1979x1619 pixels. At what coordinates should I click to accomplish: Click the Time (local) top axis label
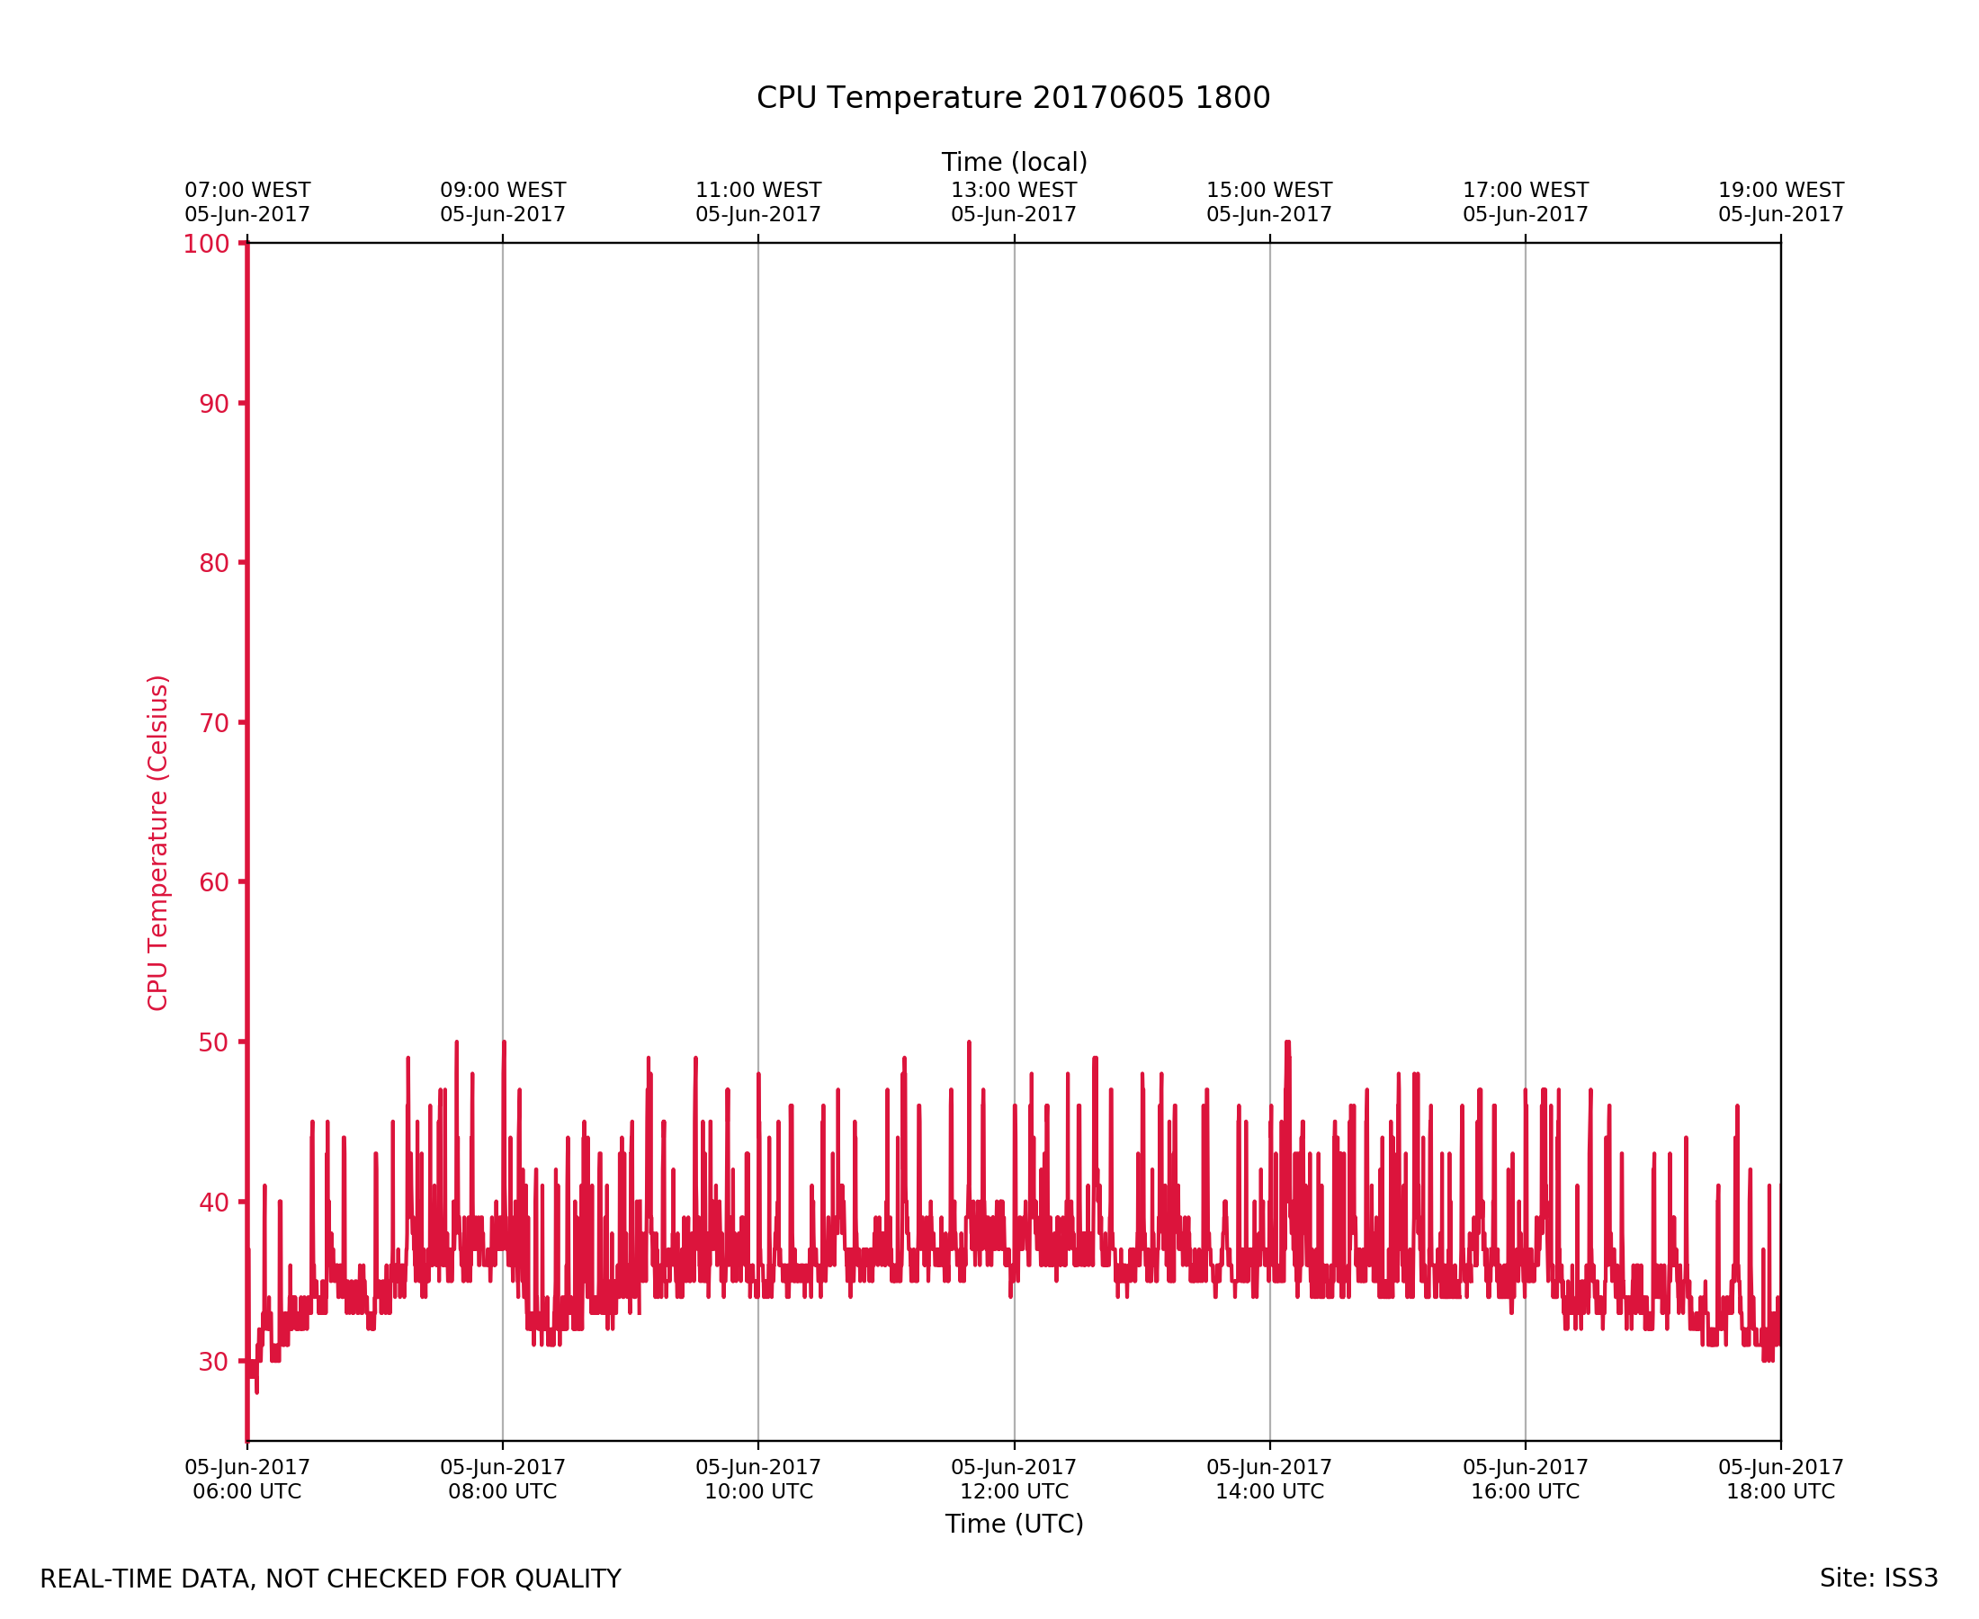[1014, 162]
